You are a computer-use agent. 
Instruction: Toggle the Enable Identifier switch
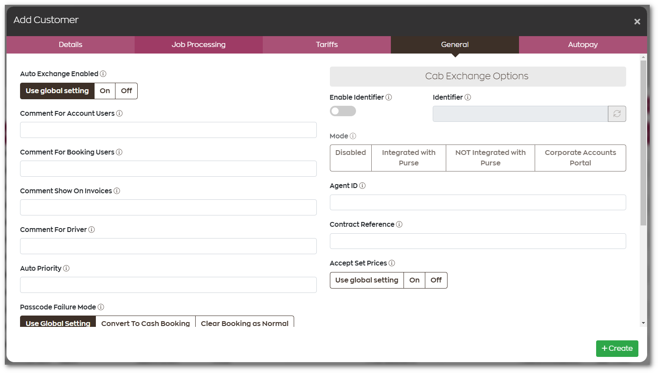tap(343, 111)
